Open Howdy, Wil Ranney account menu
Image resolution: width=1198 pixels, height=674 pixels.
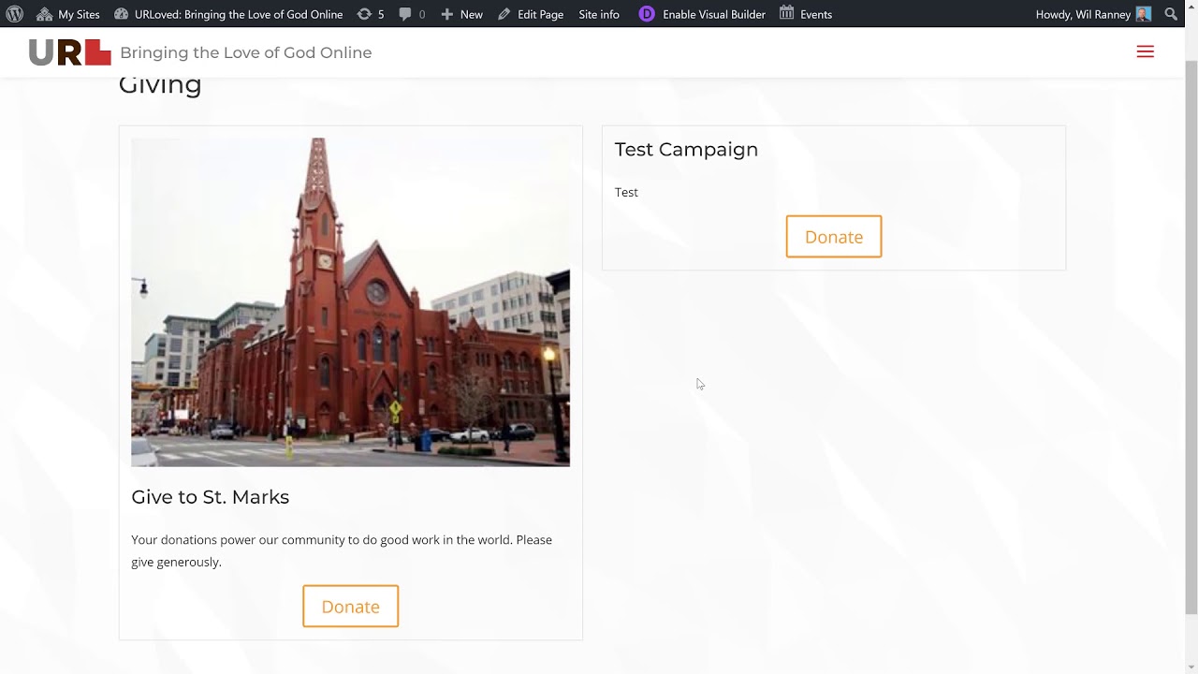click(1093, 14)
